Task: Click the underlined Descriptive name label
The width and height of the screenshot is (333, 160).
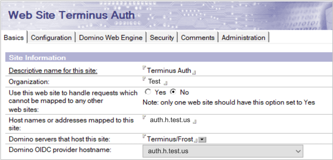Action: 53,71
